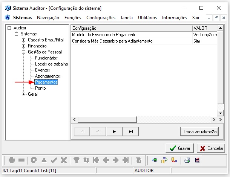The height and width of the screenshot is (177, 230).
Task: Expand the Geral tree node
Action: pos(24,94)
